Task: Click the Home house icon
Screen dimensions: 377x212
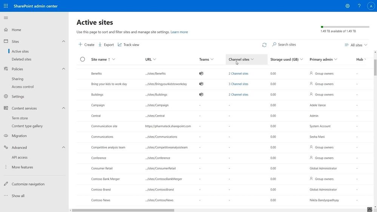Action: [x=6, y=29]
